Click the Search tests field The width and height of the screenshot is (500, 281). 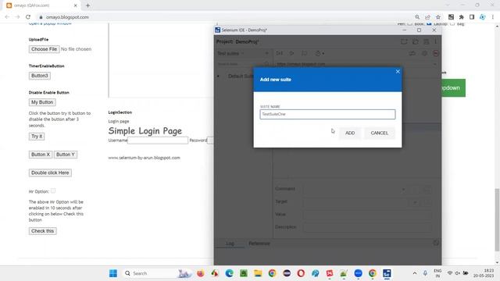[x=240, y=64]
